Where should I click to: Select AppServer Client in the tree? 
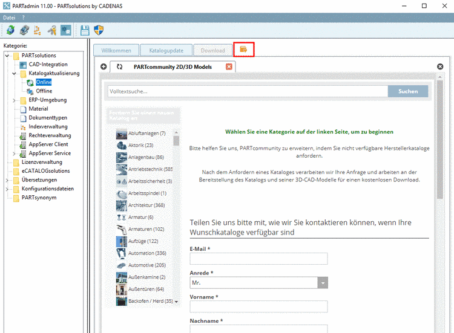[48, 144]
